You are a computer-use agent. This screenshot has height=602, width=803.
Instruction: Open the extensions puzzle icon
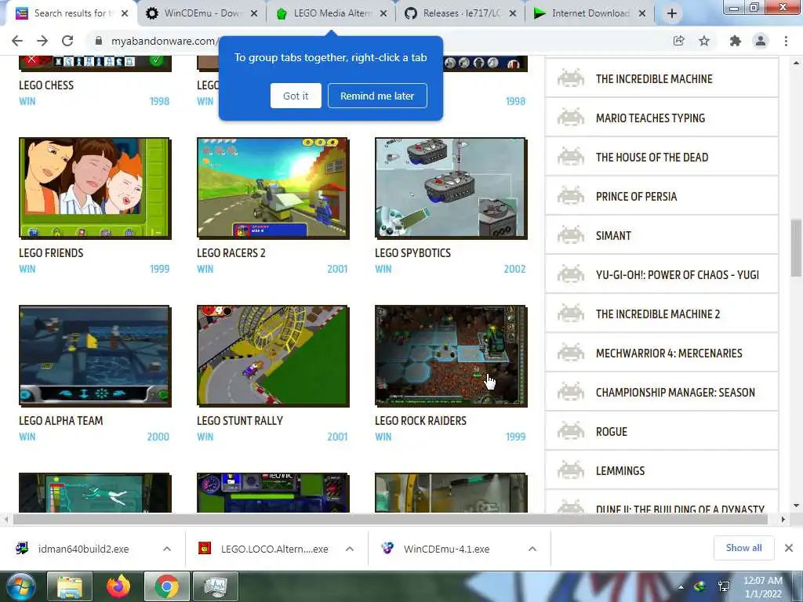(x=736, y=41)
